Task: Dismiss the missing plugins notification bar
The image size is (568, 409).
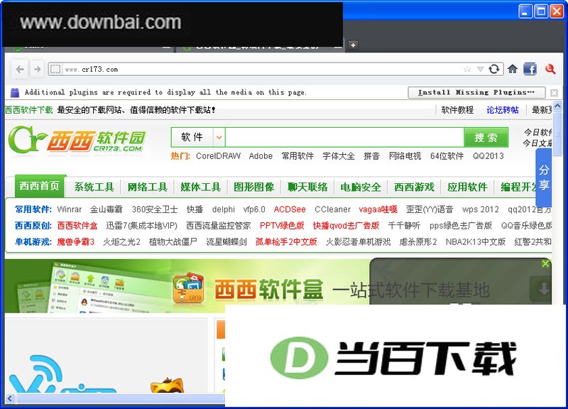Action: 554,93
